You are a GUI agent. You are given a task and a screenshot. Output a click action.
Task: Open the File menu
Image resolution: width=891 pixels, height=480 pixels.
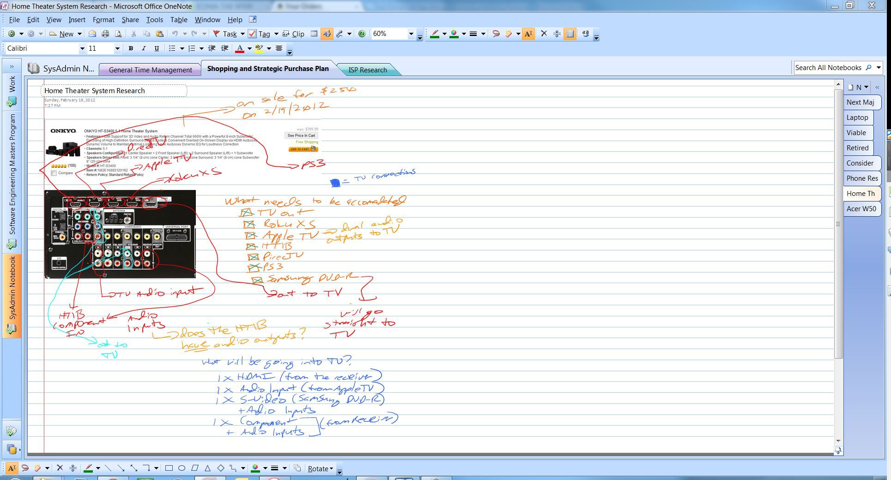point(14,19)
